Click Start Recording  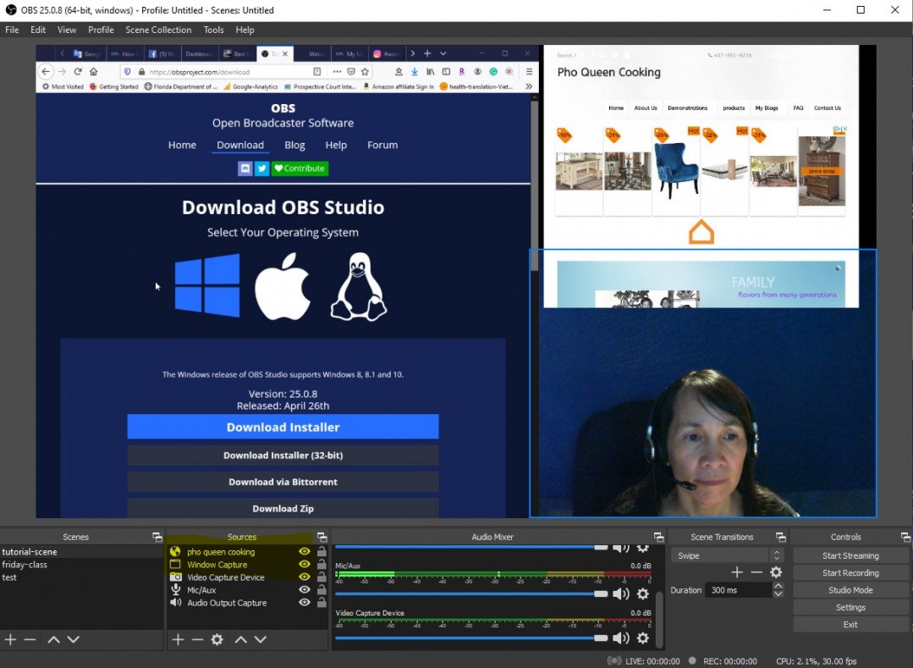(850, 573)
